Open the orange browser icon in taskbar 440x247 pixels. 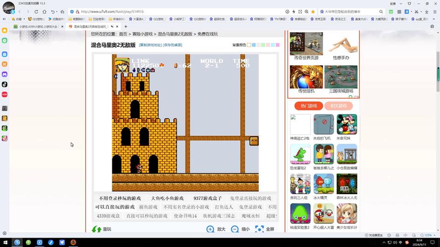click(x=73, y=242)
